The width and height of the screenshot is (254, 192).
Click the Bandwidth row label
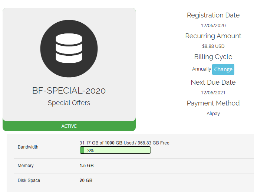coord(28,147)
